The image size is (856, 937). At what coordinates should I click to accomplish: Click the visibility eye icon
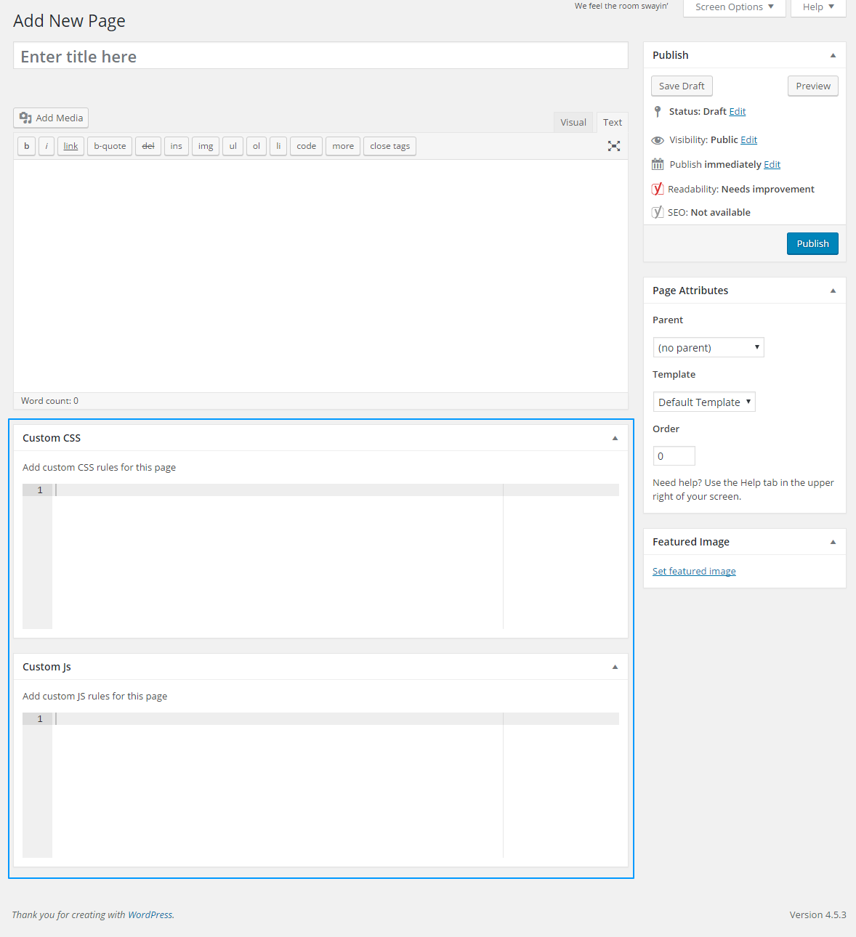[x=658, y=140]
